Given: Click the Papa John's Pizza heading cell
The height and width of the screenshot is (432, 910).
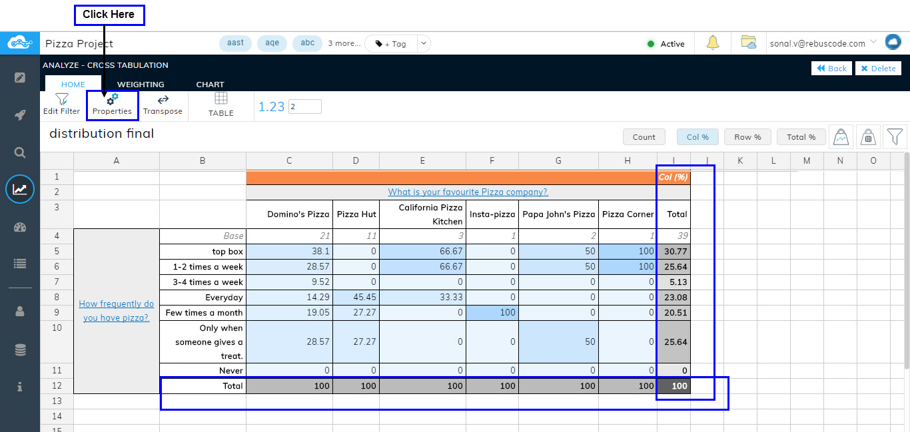Looking at the screenshot, I should click(558, 214).
